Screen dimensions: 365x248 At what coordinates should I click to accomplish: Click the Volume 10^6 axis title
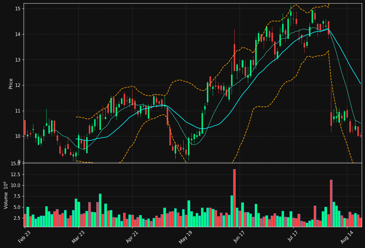coord(6,195)
